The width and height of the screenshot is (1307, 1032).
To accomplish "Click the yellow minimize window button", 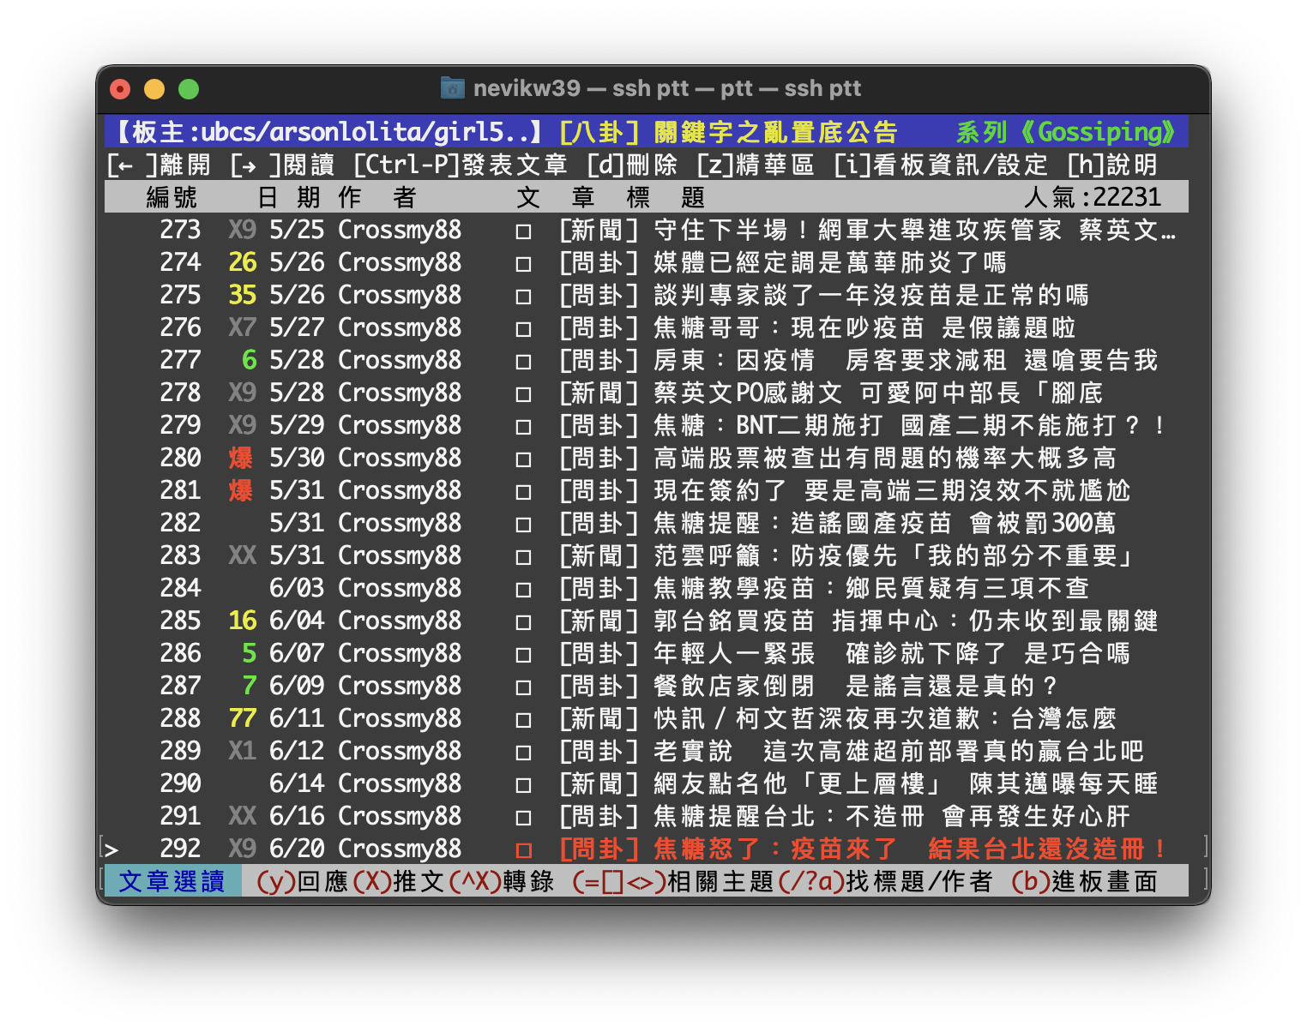I will (x=154, y=88).
